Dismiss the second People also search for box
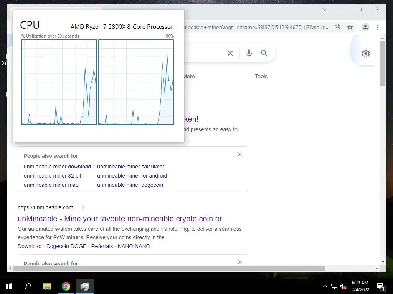 [x=240, y=262]
